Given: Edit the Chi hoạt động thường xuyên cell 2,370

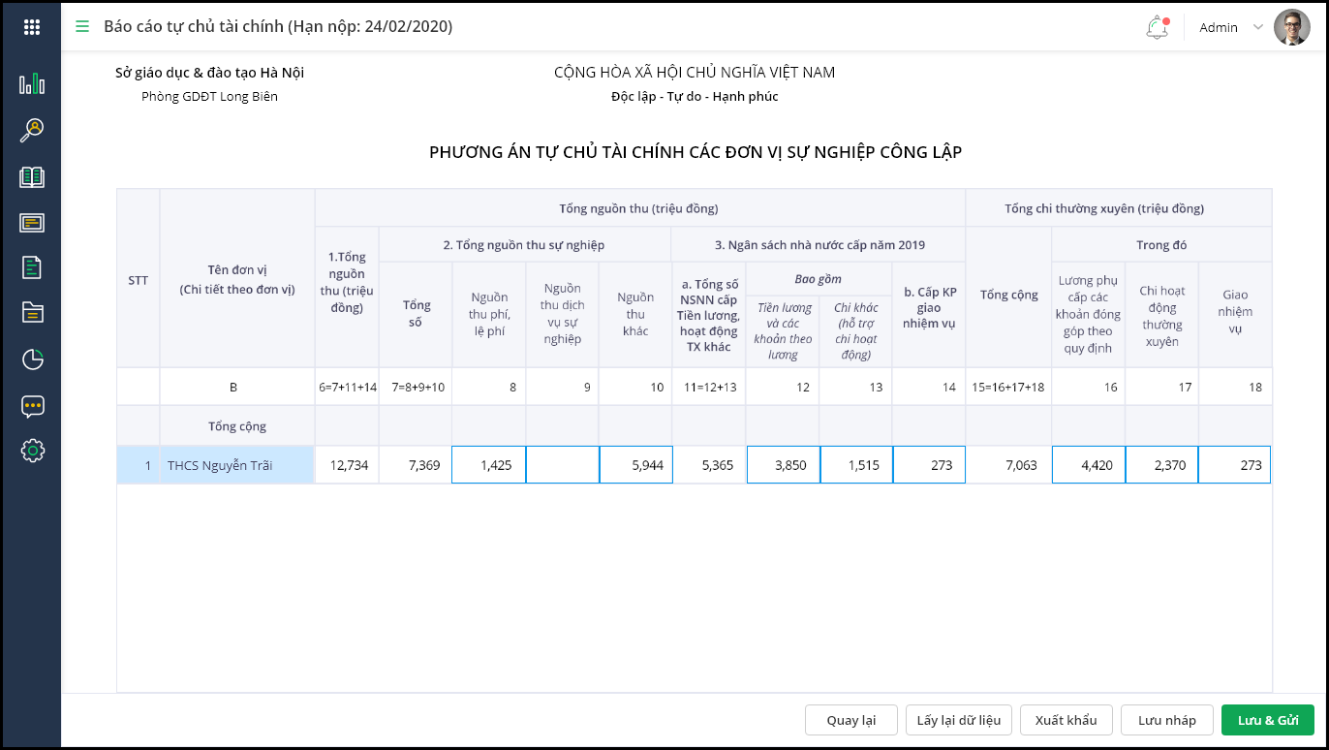Looking at the screenshot, I should coord(1162,465).
